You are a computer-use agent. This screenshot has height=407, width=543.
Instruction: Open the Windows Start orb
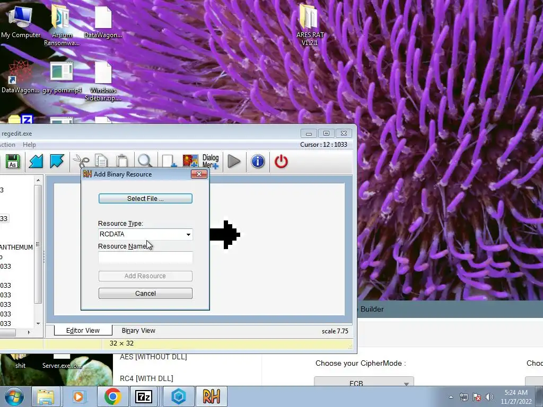[x=14, y=396]
